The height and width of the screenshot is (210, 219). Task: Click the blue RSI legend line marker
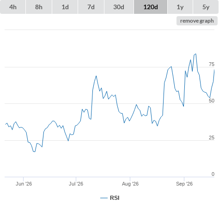tap(104, 198)
